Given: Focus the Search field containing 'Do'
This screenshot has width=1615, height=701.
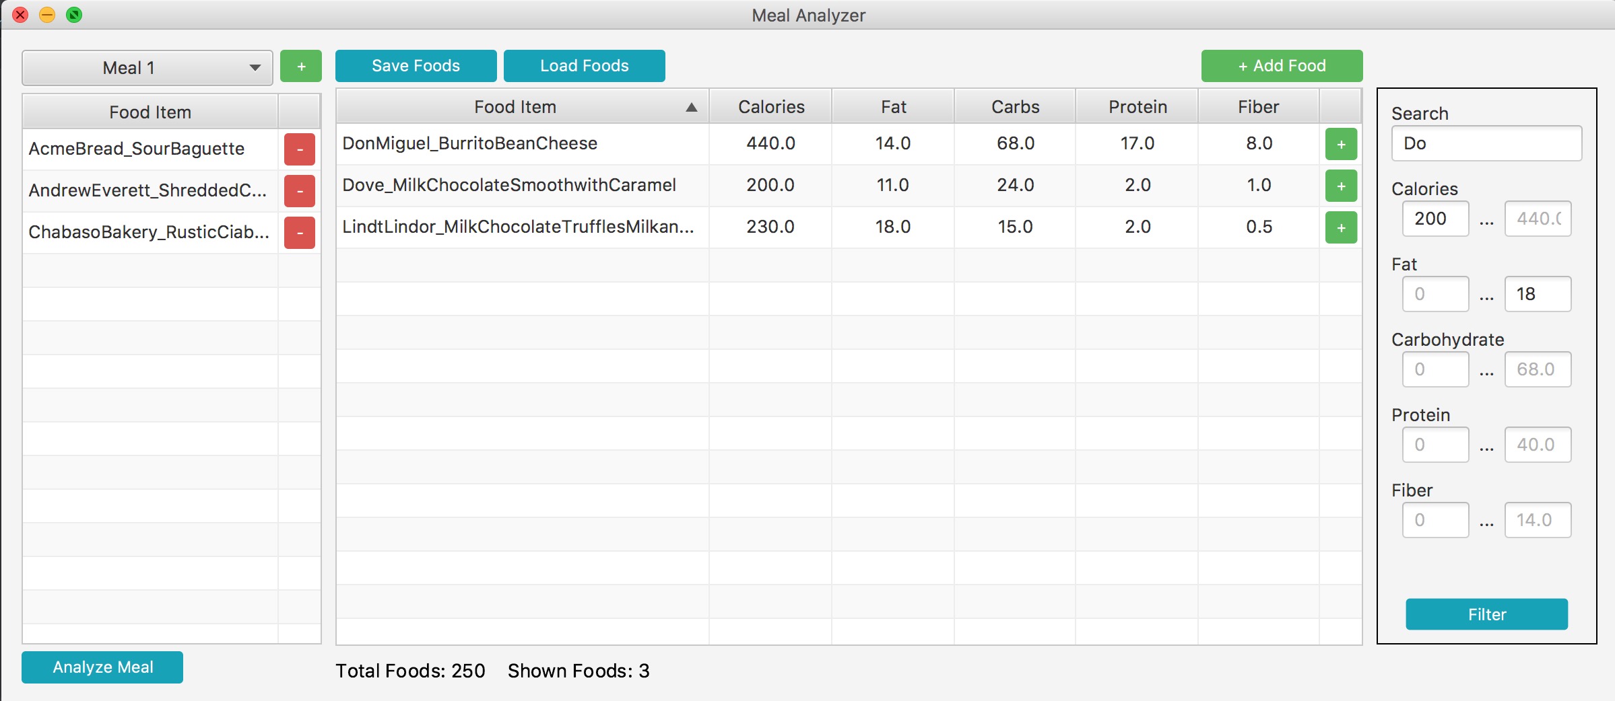Looking at the screenshot, I should click(x=1486, y=143).
